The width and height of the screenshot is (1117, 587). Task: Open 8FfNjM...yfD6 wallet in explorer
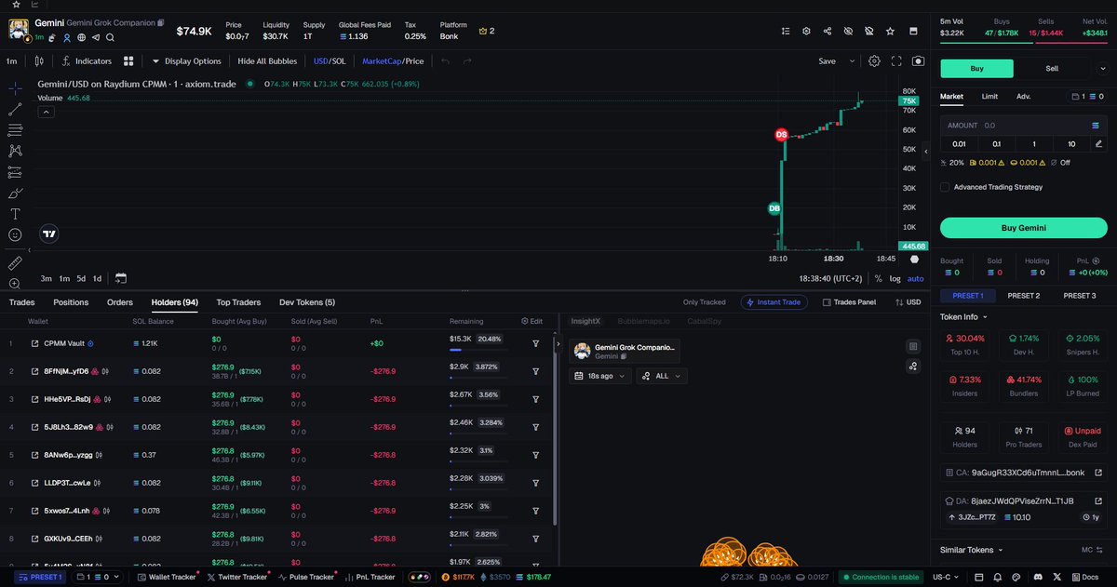[34, 371]
